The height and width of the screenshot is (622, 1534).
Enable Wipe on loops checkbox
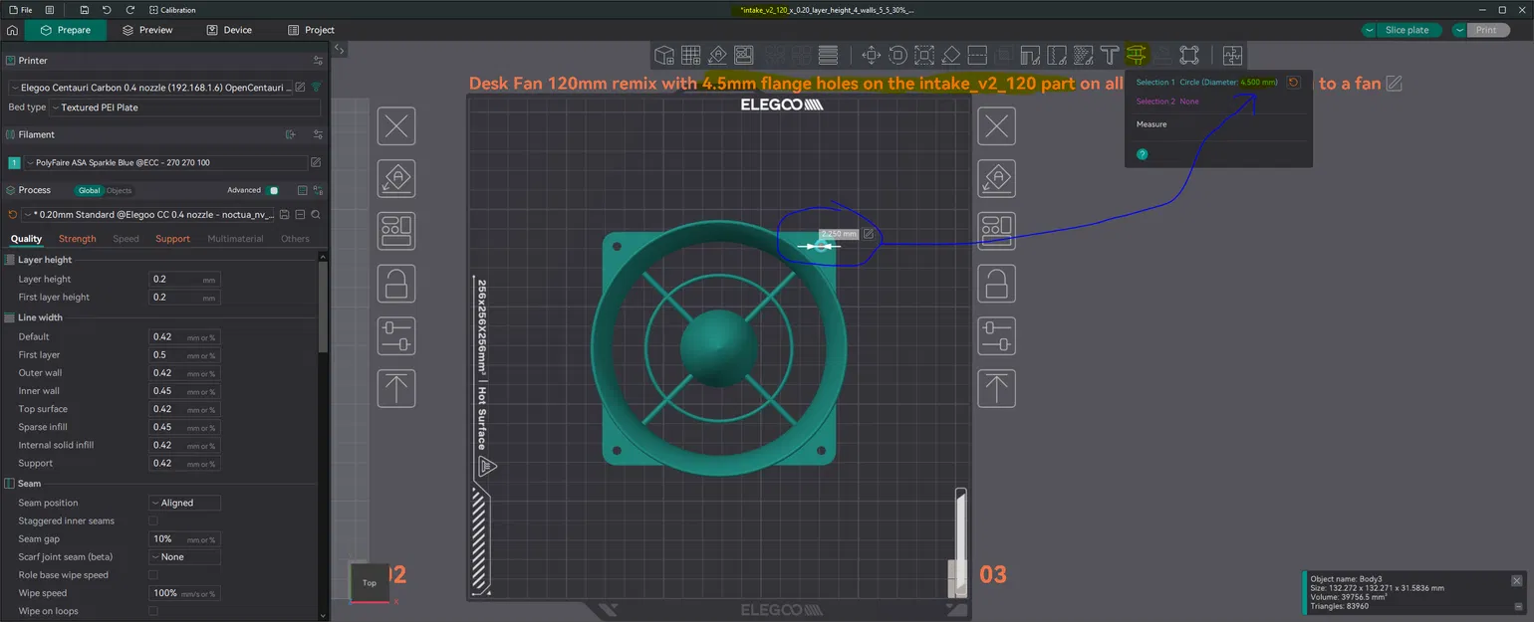(153, 611)
